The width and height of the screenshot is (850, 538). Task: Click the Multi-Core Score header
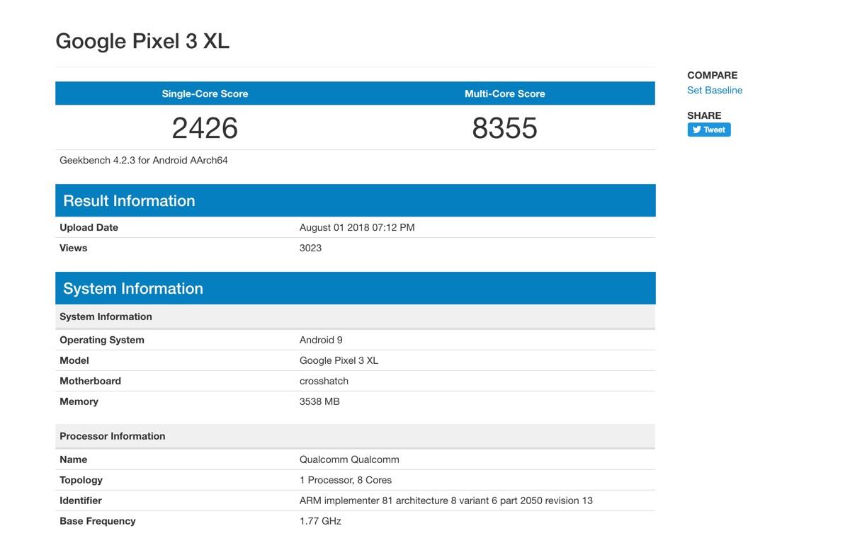pos(504,93)
